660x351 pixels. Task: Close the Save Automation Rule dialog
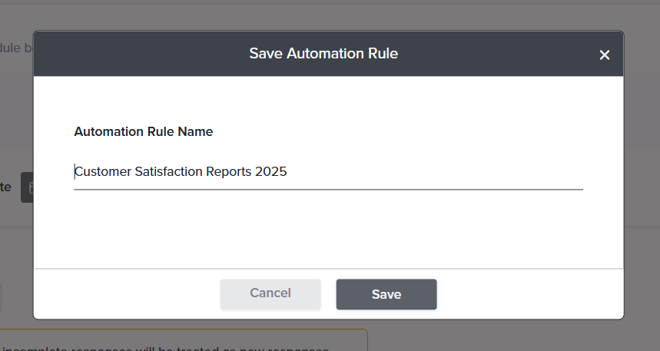point(604,55)
